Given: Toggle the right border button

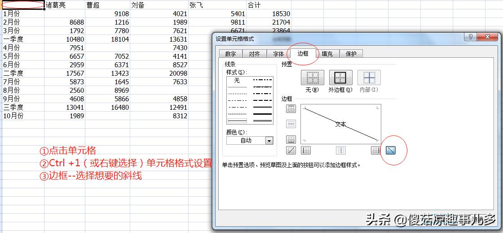Looking at the screenshot, I should (375, 150).
